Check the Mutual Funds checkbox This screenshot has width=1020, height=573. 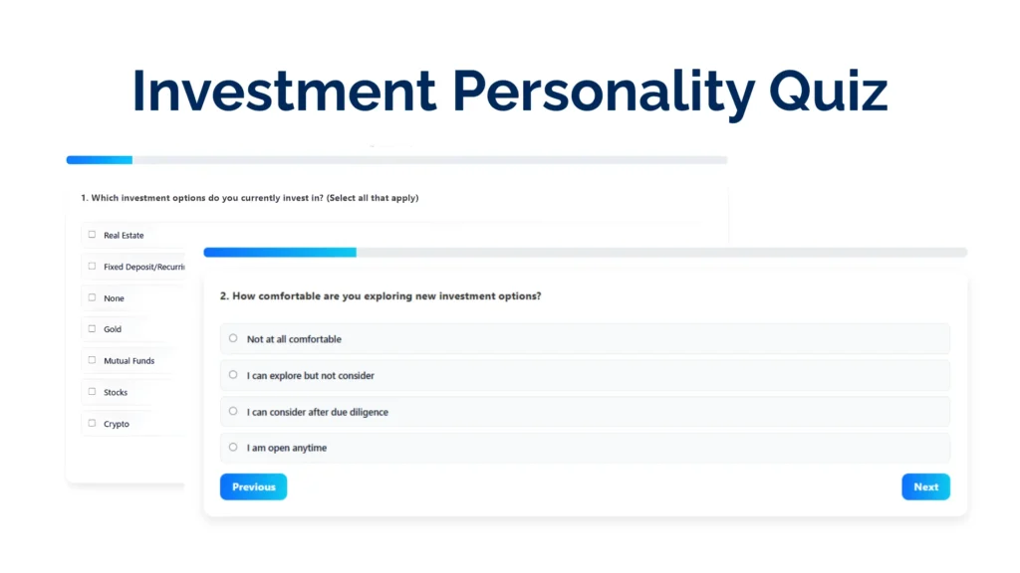pos(93,360)
